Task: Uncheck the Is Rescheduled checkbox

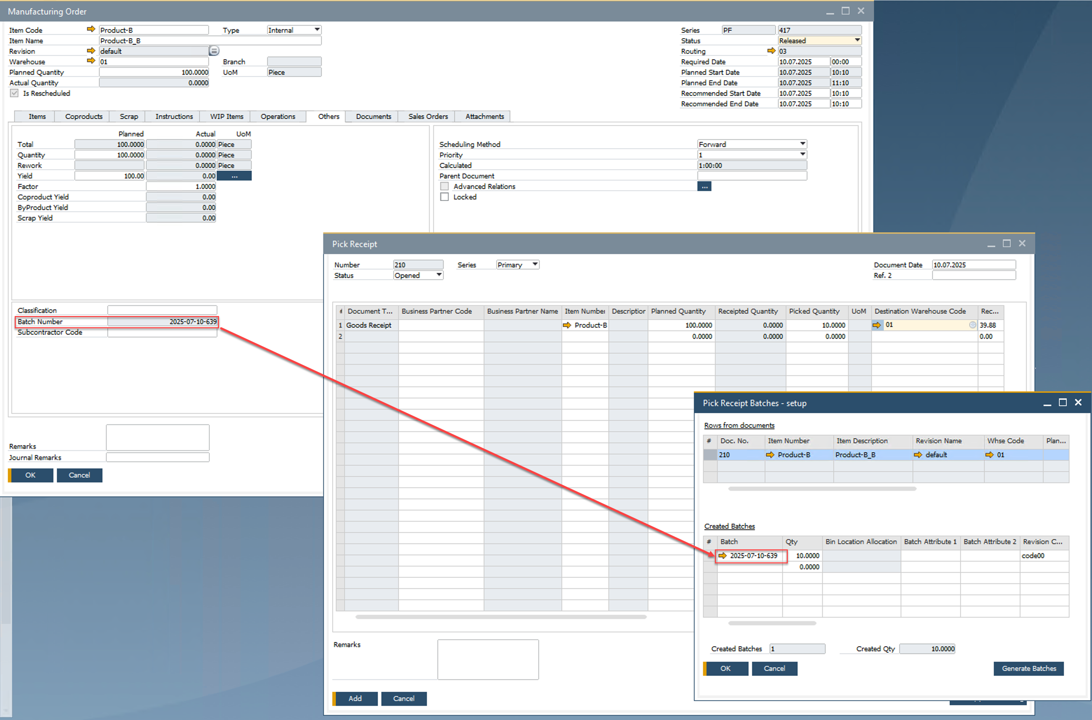Action: [x=14, y=93]
